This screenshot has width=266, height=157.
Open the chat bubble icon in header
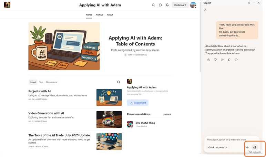(160, 5)
